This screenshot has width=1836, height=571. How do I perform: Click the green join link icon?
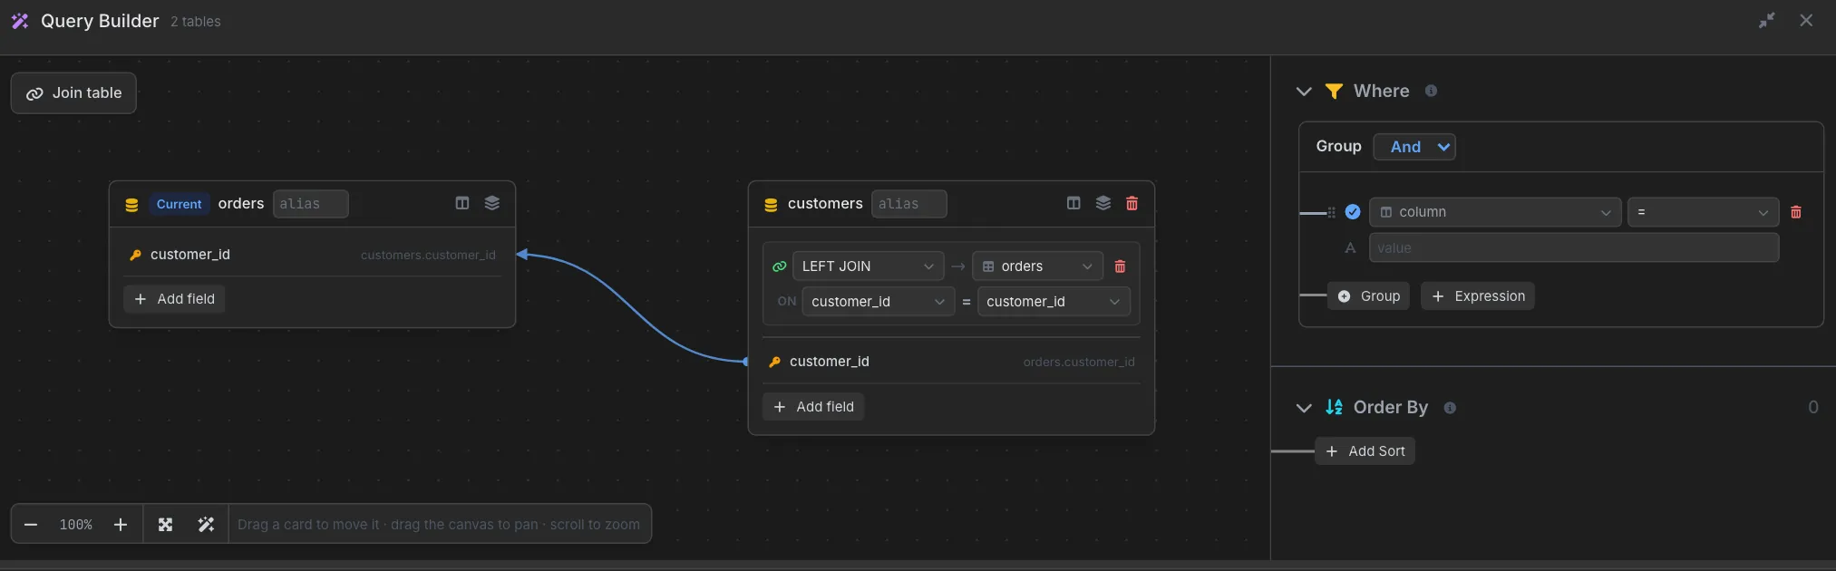pyautogui.click(x=779, y=266)
